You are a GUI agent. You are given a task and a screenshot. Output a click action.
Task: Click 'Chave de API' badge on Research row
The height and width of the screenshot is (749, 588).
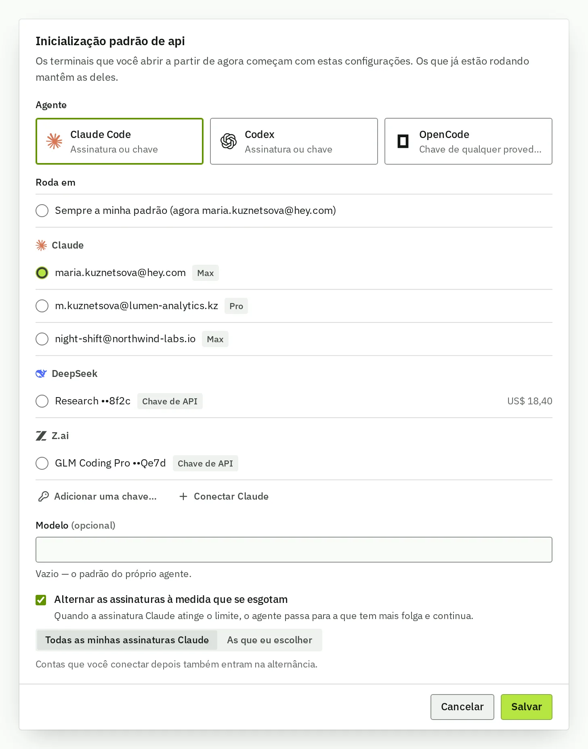pos(170,401)
